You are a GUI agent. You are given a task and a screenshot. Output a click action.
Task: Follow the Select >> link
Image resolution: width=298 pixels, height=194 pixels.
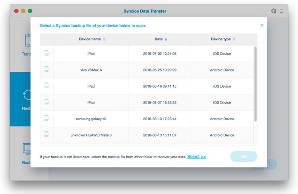pyautogui.click(x=197, y=157)
